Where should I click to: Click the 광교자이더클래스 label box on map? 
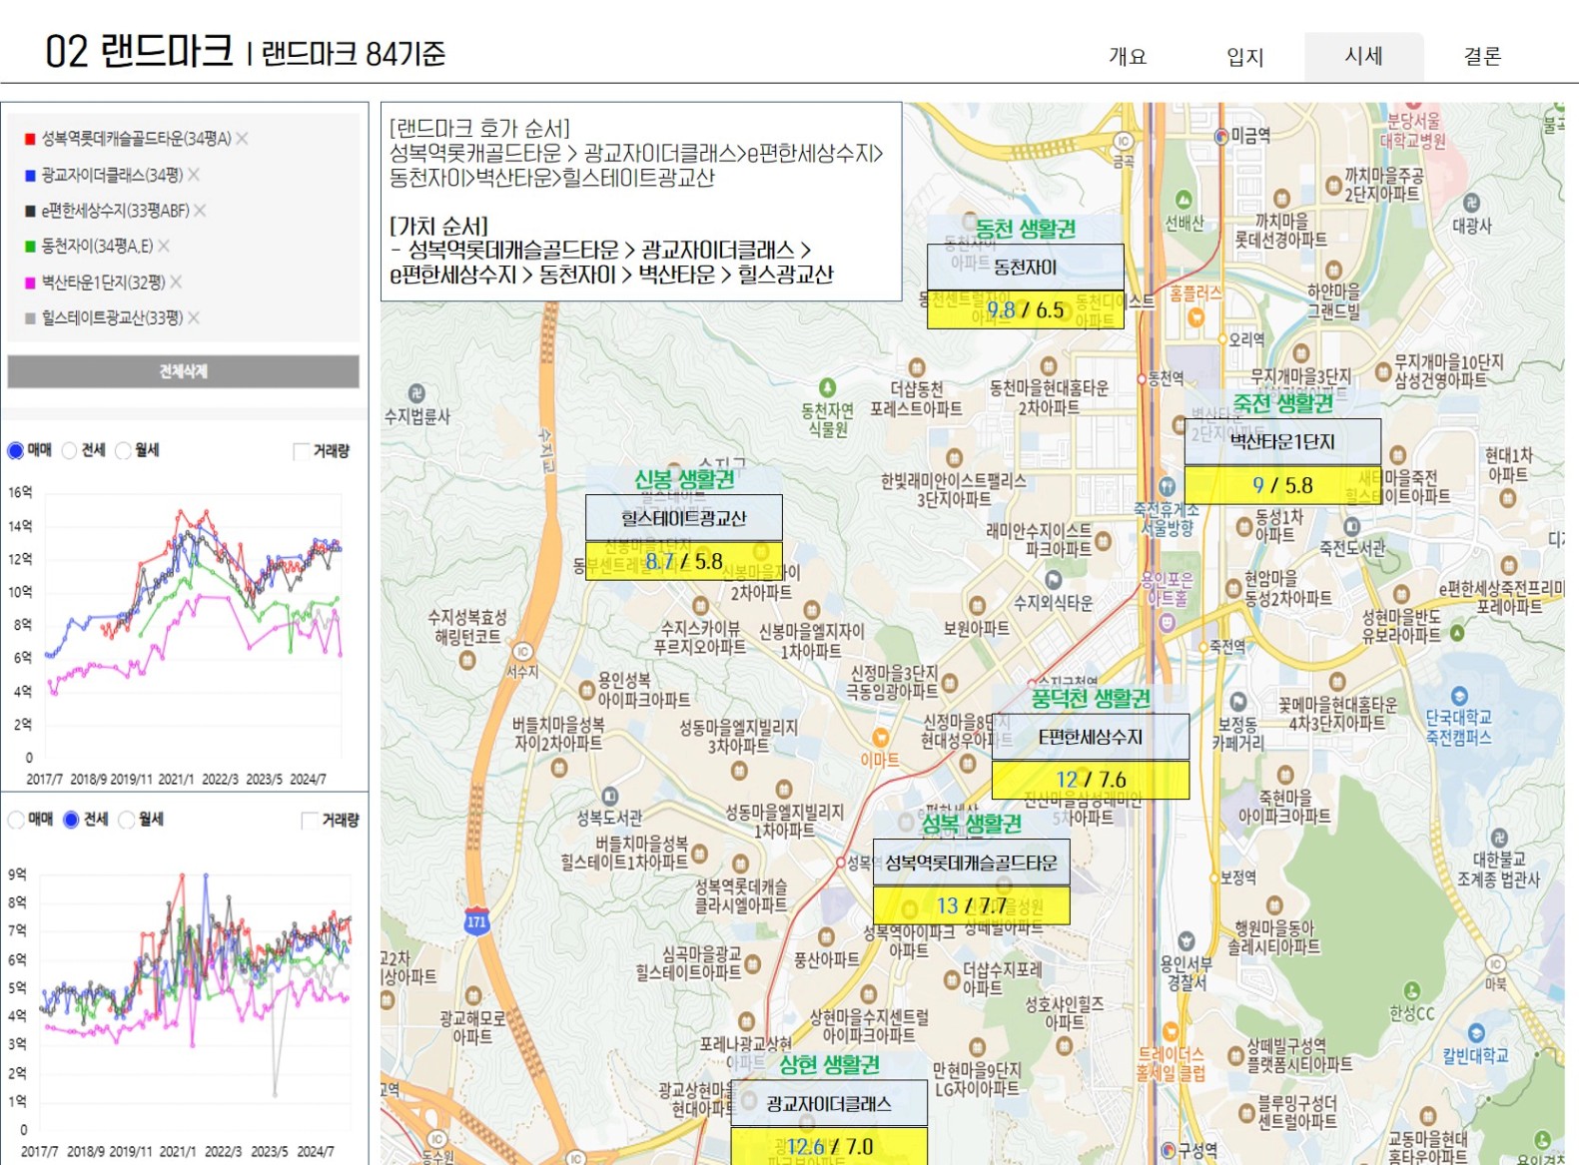829,1103
